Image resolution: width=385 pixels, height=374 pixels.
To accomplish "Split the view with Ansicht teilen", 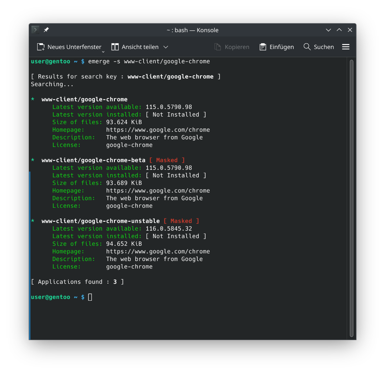I will coord(140,47).
